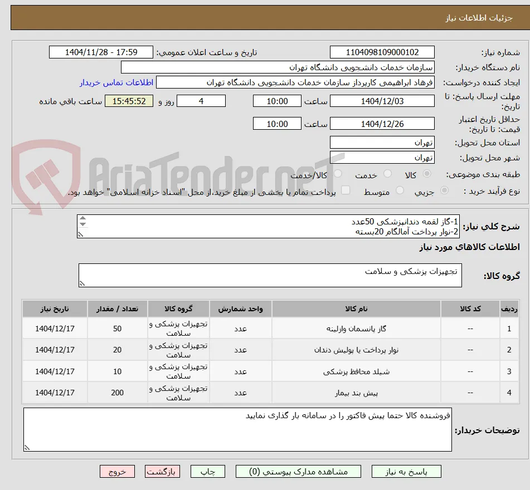Click quantity 20 in polishing strip row
The width and height of the screenshot is (530, 490).
coord(117,350)
